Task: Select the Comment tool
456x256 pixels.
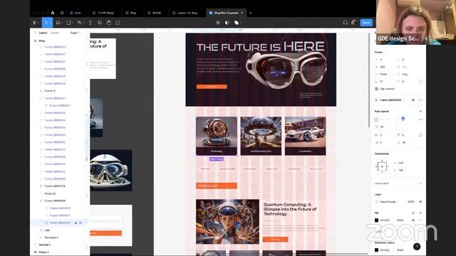Action: [x=118, y=23]
